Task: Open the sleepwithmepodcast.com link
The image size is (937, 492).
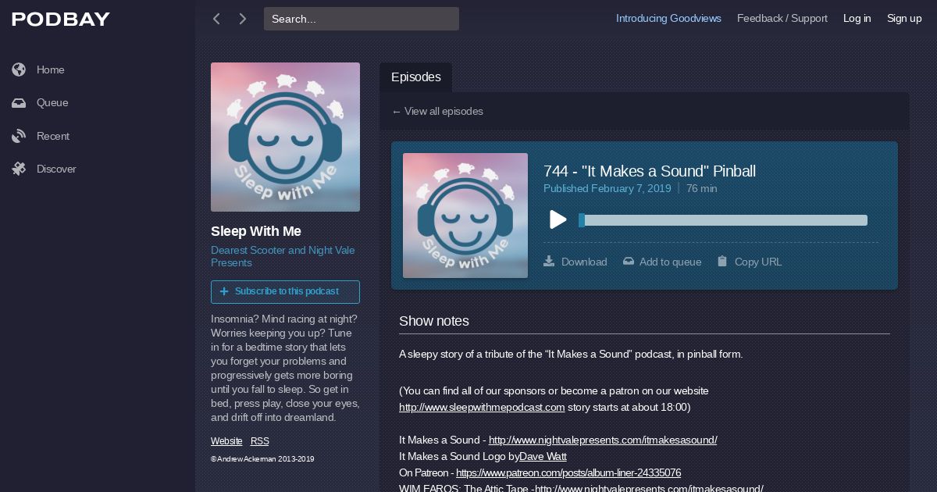Action: coord(482,407)
